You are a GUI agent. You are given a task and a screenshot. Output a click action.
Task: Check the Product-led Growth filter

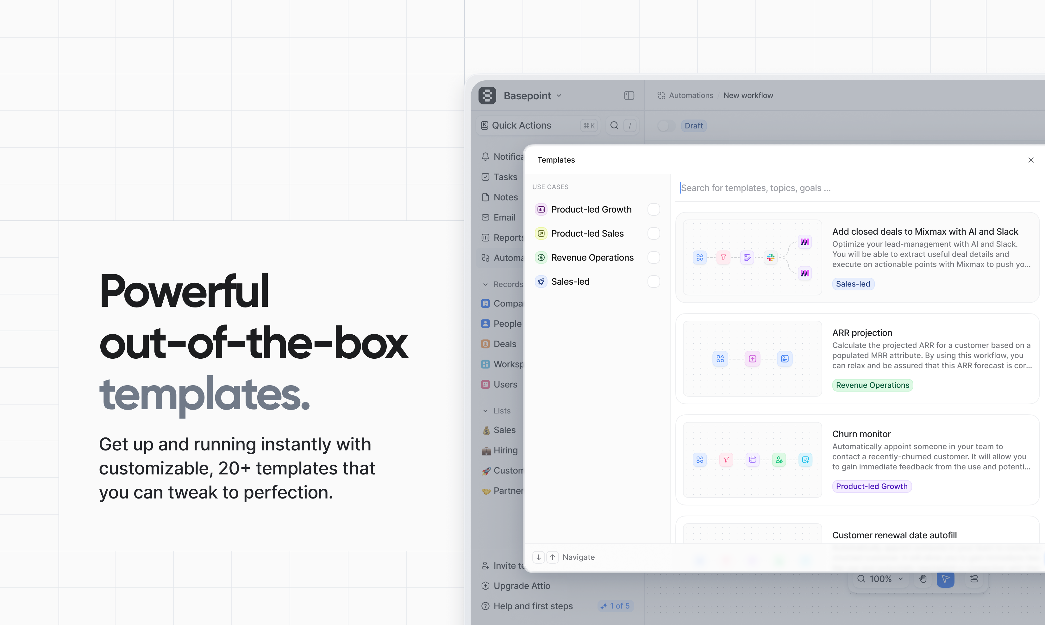click(654, 209)
